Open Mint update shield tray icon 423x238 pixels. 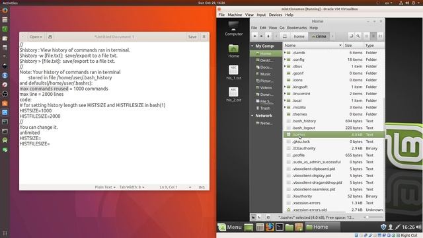(x=383, y=227)
